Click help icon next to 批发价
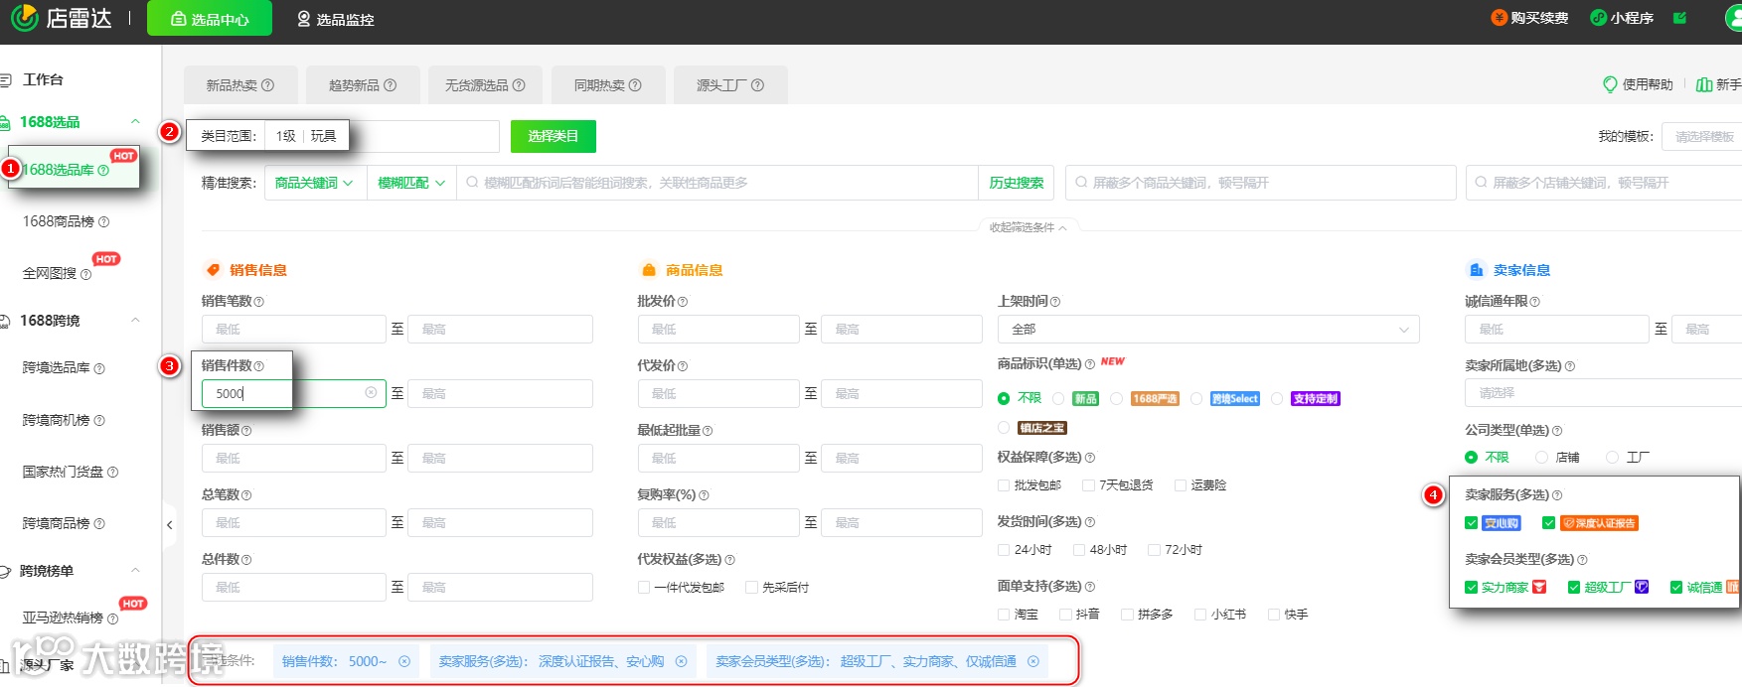Screen dimensions: 1742x687 [683, 302]
